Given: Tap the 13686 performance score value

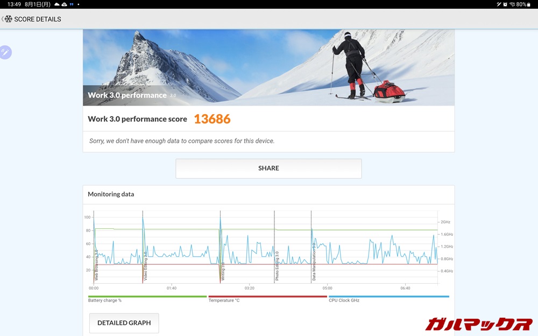Looking at the screenshot, I should click(212, 119).
